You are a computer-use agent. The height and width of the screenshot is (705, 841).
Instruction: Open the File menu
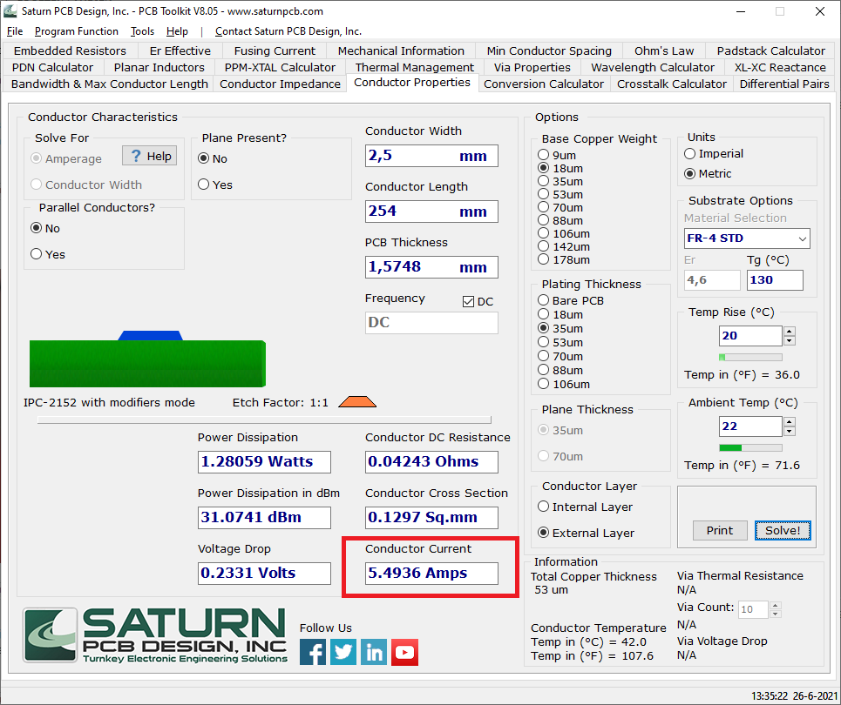15,31
